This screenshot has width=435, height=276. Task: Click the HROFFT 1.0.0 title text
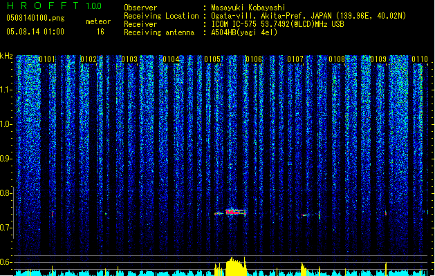pos(55,6)
